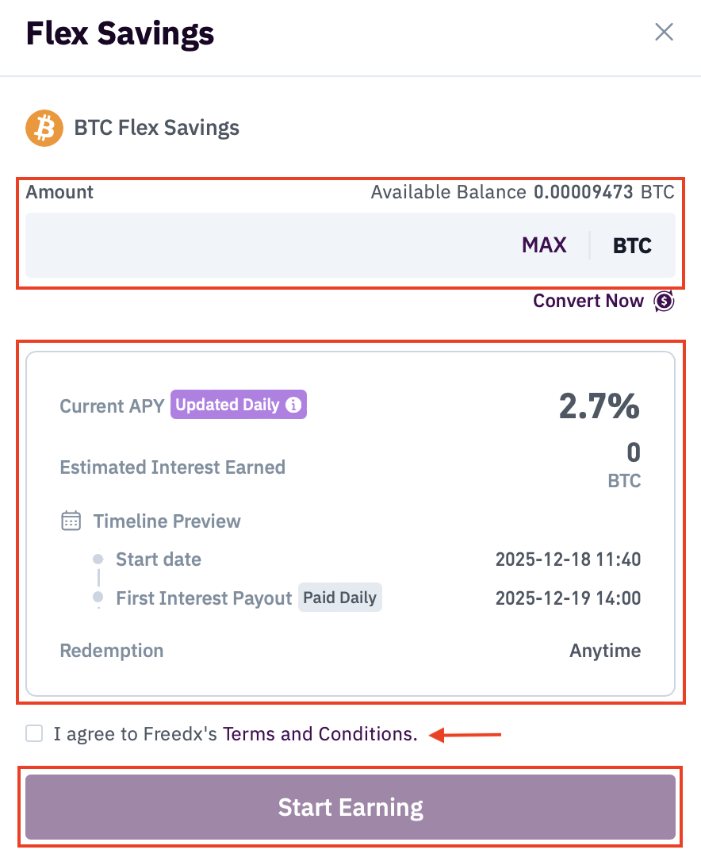
Task: Click the info icon in Updated Daily badge
Action: coord(293,405)
